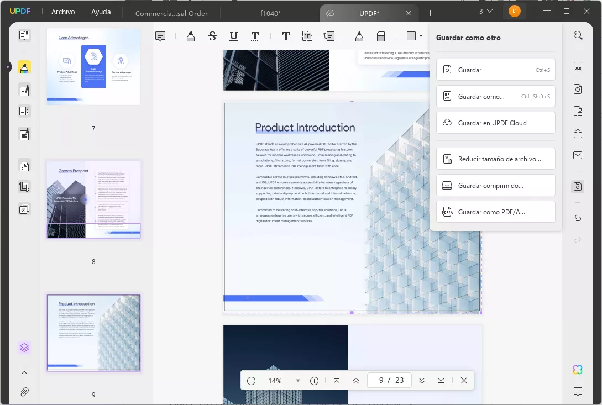Add a new tab with plus button

(431, 13)
